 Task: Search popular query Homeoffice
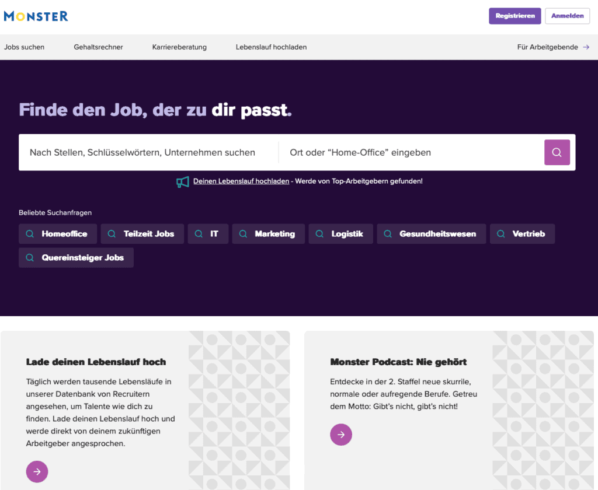tap(64, 234)
